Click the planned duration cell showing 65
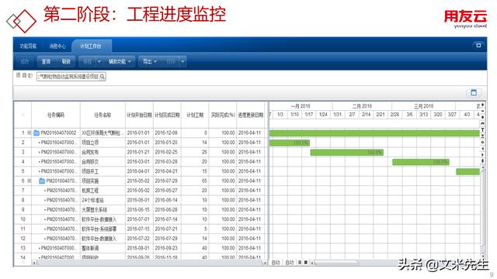This screenshot has width=497, height=279. point(195,181)
